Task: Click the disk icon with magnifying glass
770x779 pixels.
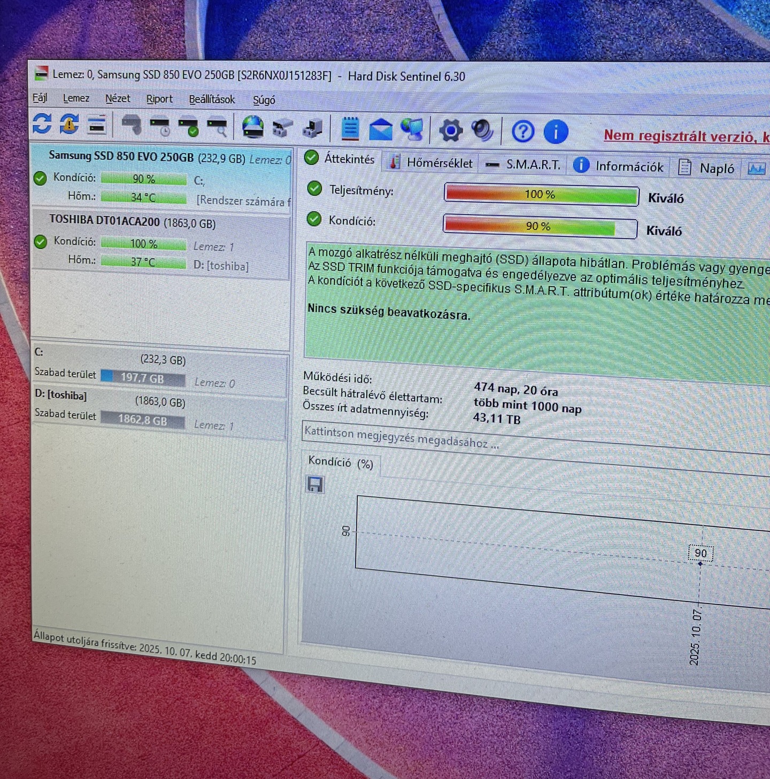Action: click(217, 127)
